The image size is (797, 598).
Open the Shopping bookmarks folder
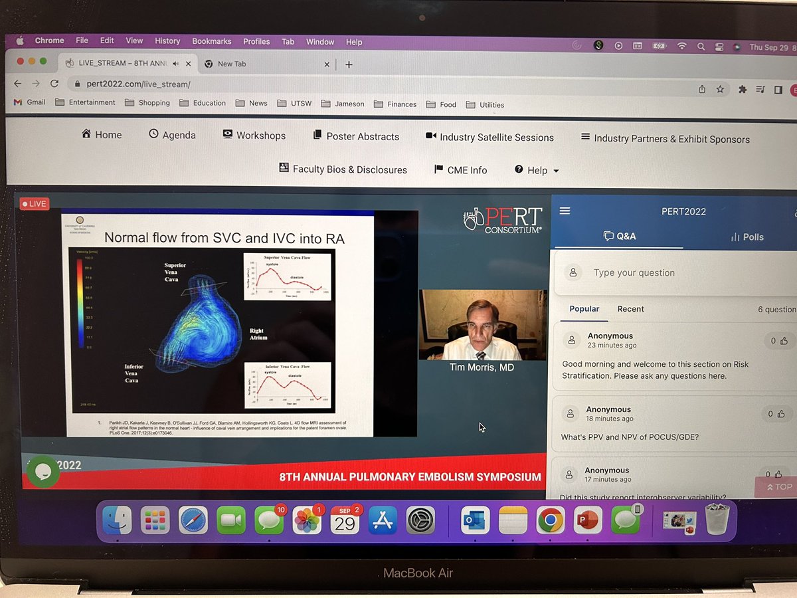(x=147, y=103)
